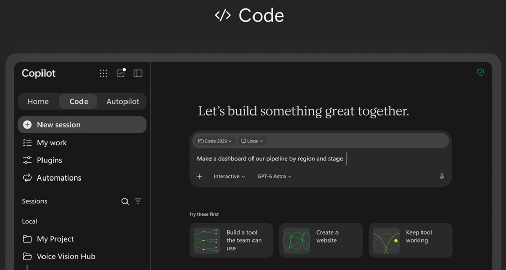
Task: Click the My Project folder icon
Action: coord(27,239)
